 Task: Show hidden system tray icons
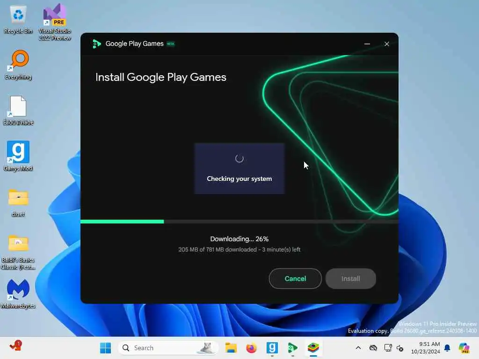pos(358,348)
